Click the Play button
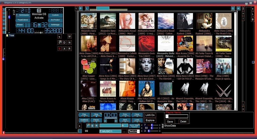 pyautogui.click(x=84, y=115)
